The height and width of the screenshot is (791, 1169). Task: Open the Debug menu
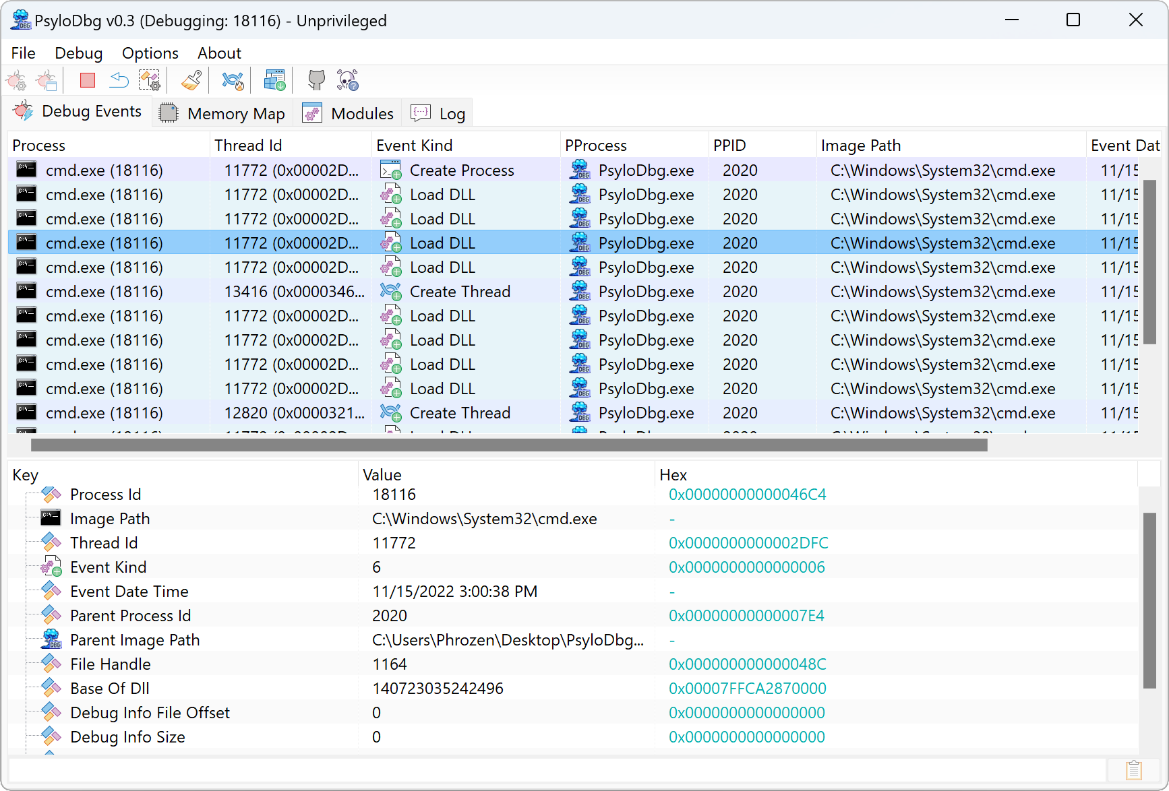pyautogui.click(x=79, y=53)
